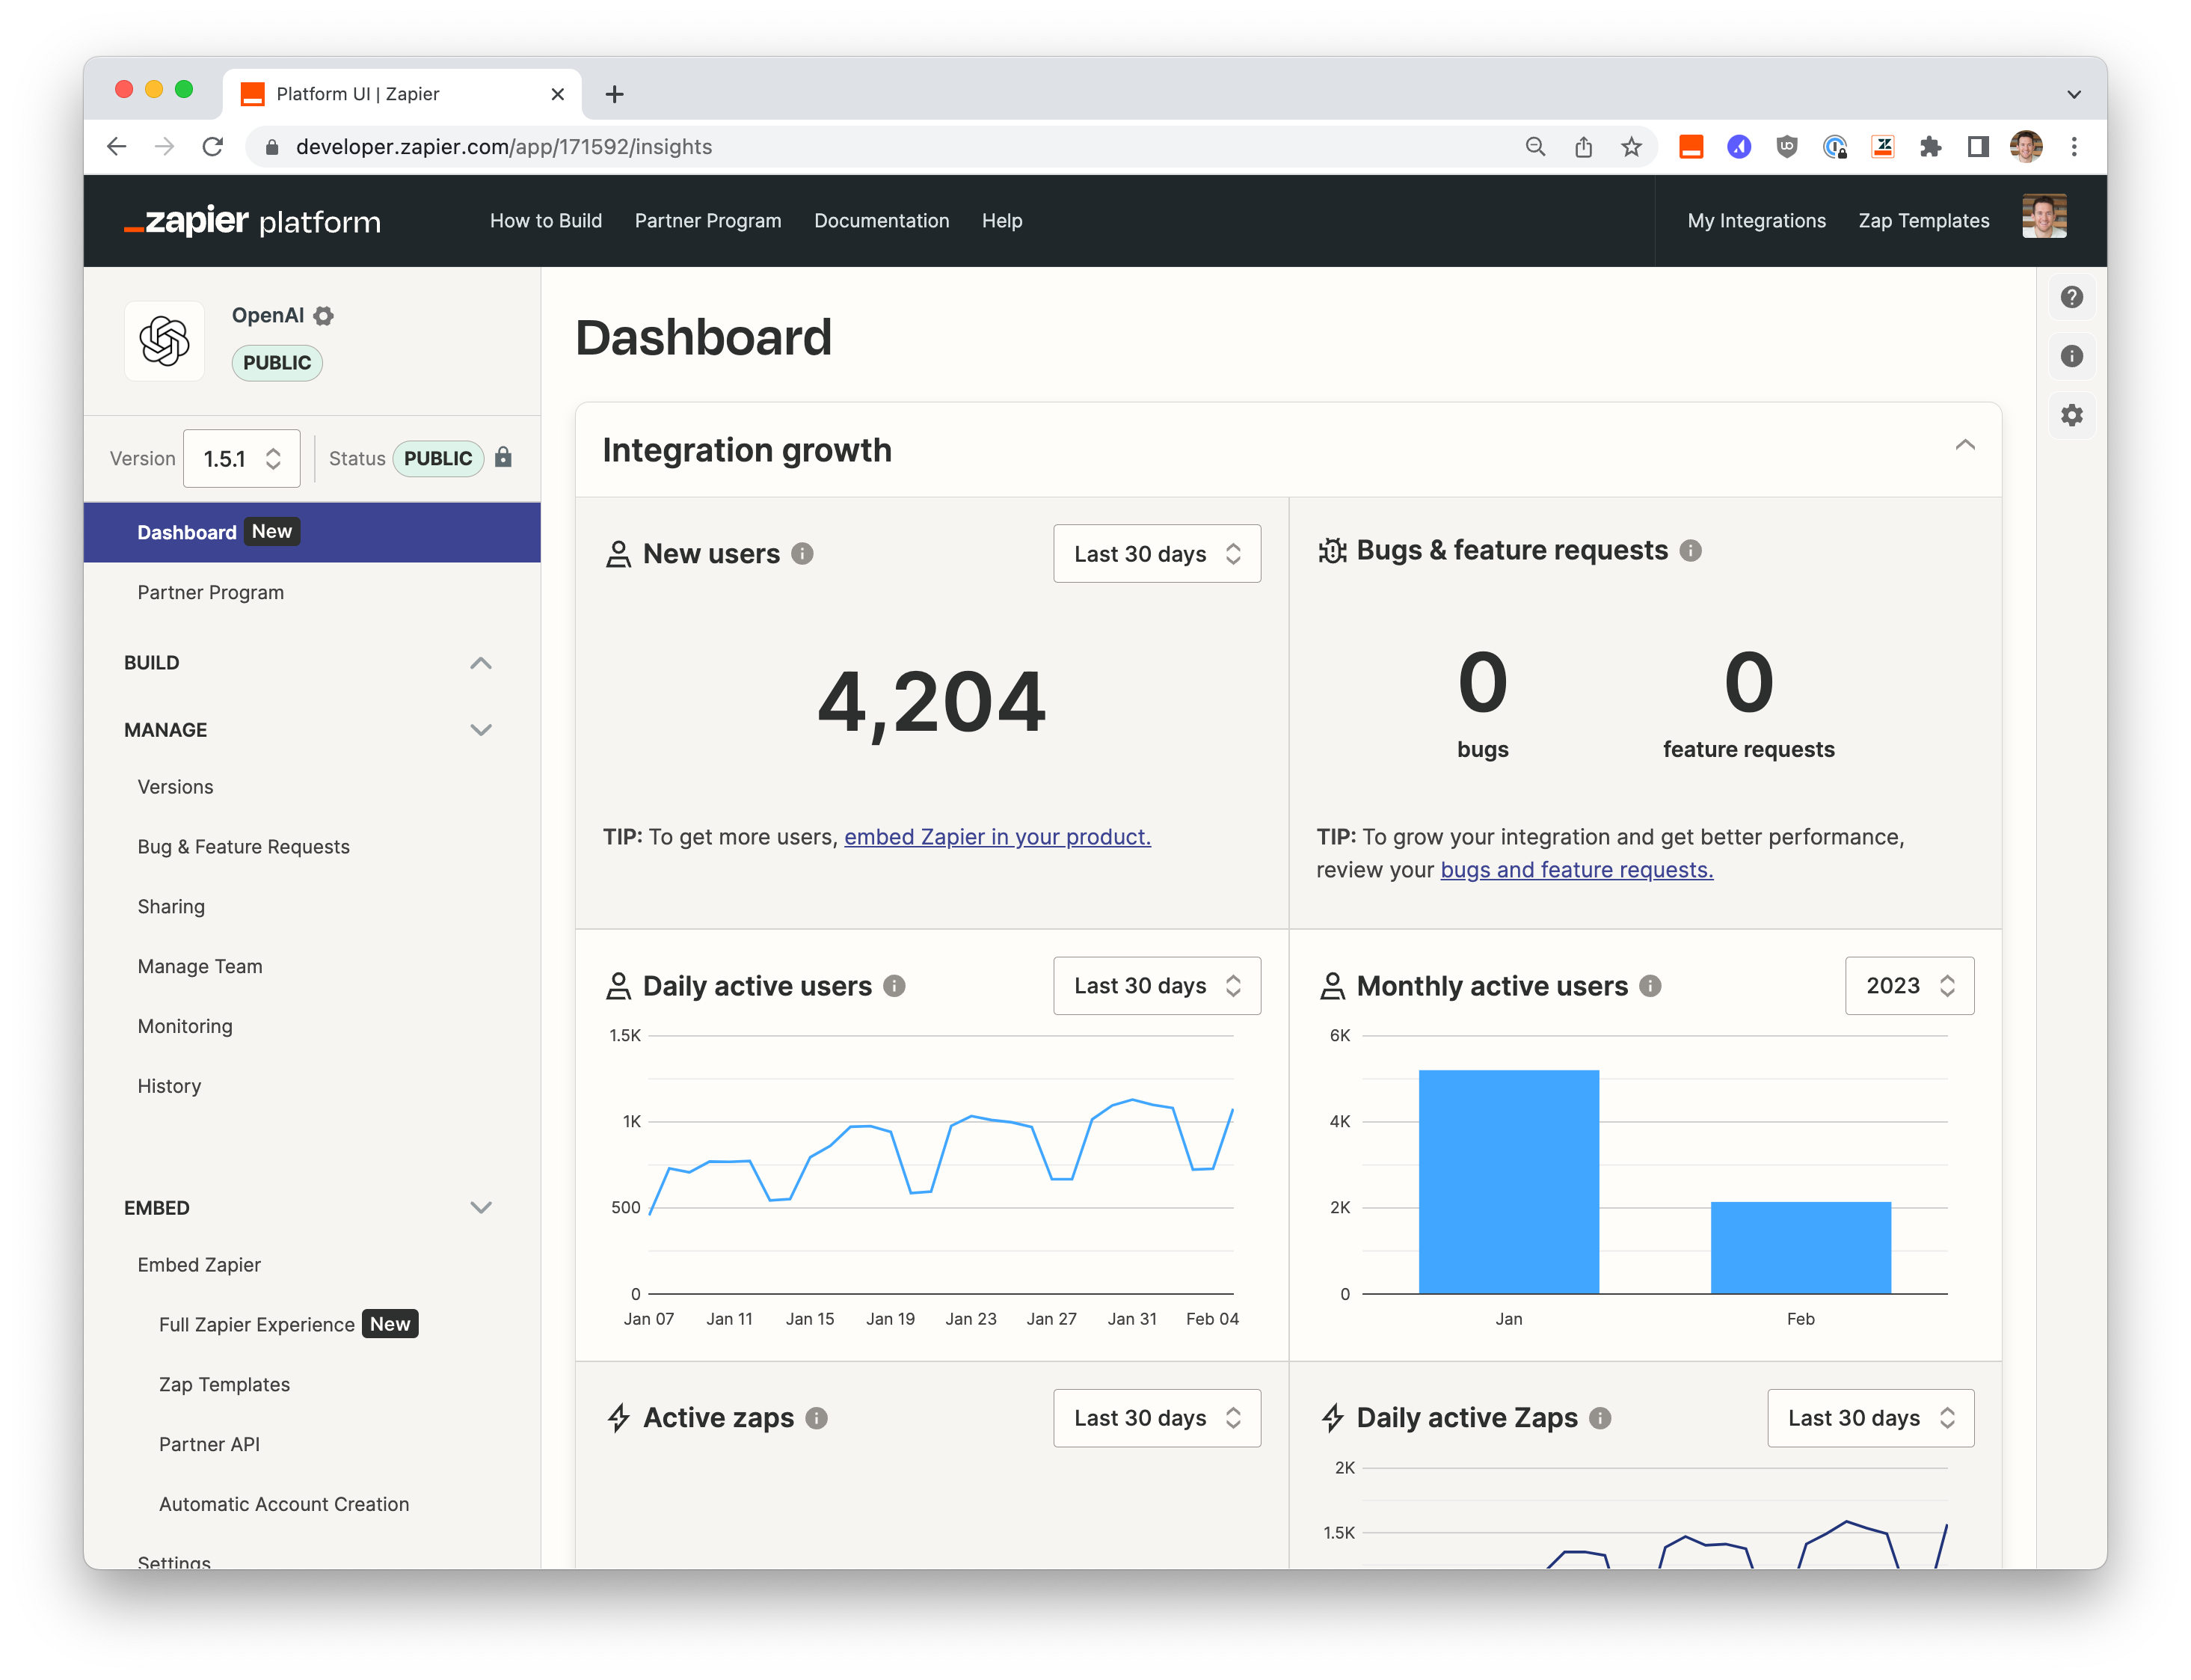
Task: Close the Platform UI Zapier tab
Action: [x=558, y=94]
